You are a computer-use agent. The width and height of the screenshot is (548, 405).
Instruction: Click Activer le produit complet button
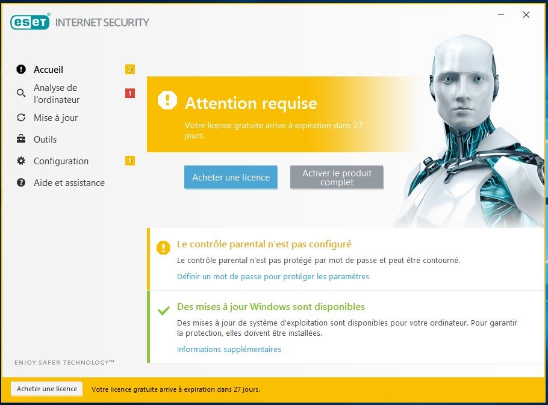click(337, 178)
